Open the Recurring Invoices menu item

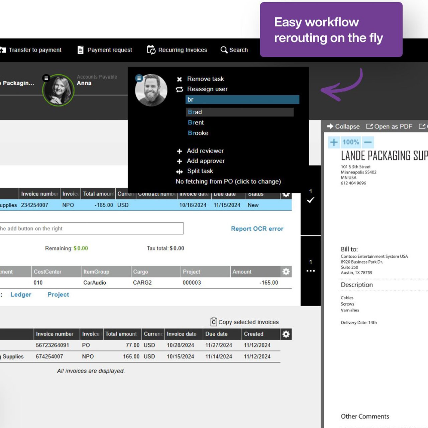click(177, 50)
